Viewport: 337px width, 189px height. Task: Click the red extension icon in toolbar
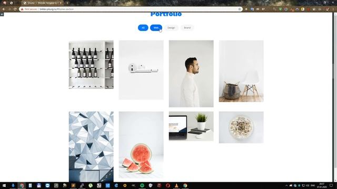[x=308, y=9]
